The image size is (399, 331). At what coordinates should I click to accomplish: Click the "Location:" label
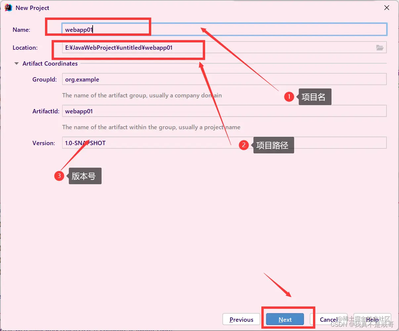[x=25, y=48]
